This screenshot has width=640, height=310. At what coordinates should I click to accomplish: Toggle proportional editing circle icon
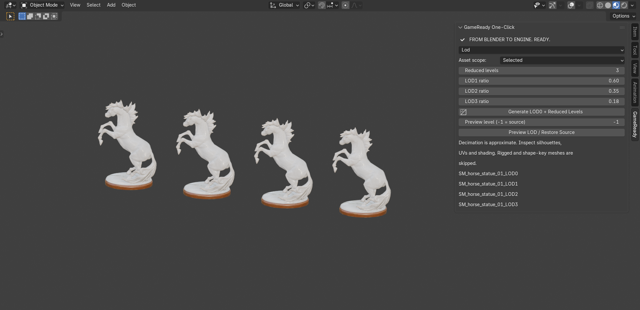coord(345,5)
